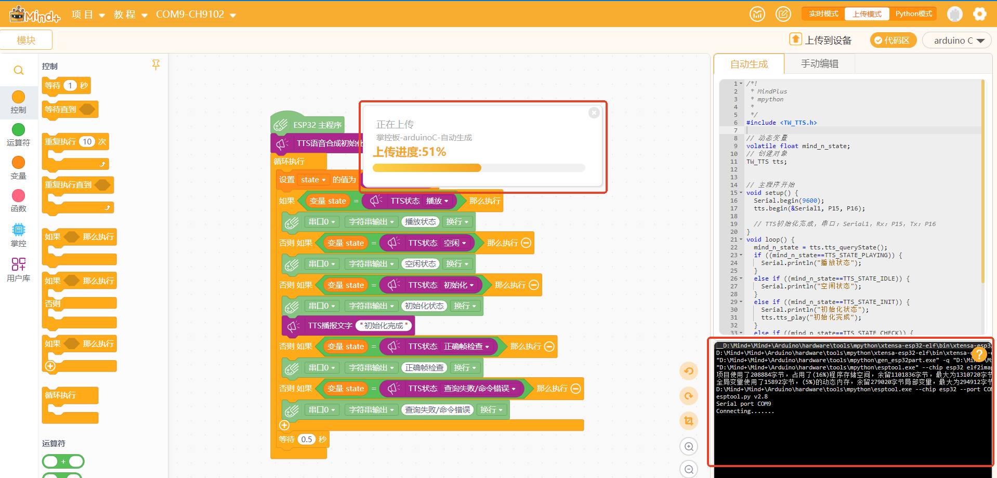Open the TTS状态 正确帧检查 dropdown

click(x=466, y=347)
